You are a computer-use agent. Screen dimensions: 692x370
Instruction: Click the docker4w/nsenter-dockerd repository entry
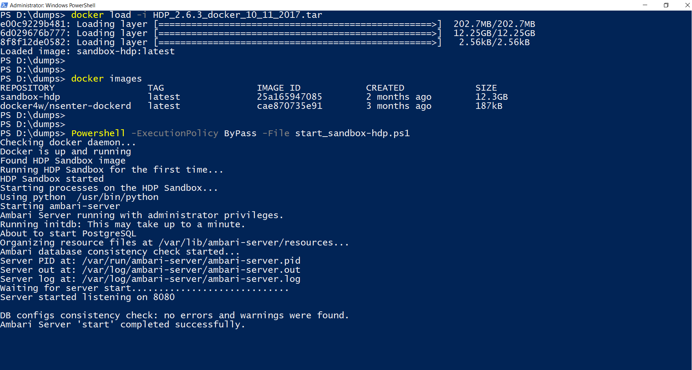66,106
